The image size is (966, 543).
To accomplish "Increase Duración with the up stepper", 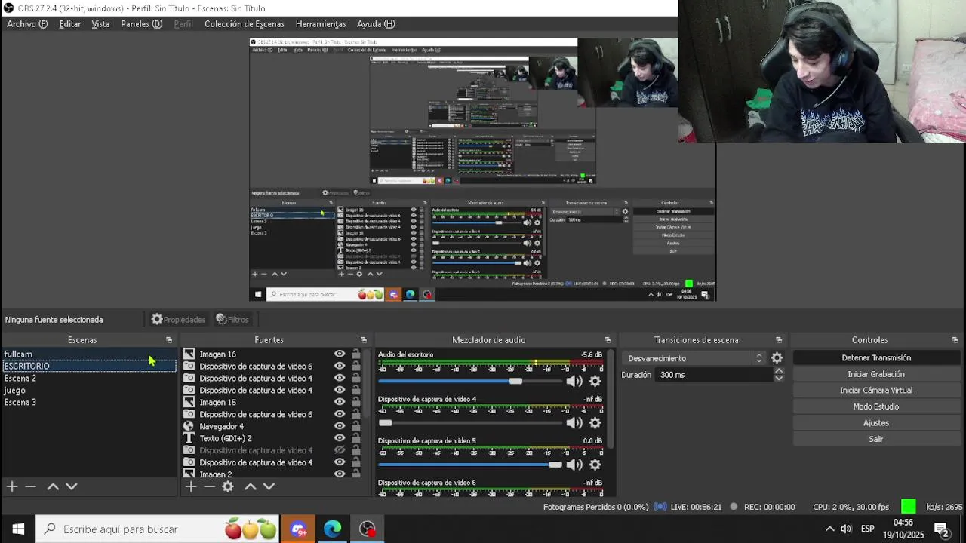I will coord(779,371).
